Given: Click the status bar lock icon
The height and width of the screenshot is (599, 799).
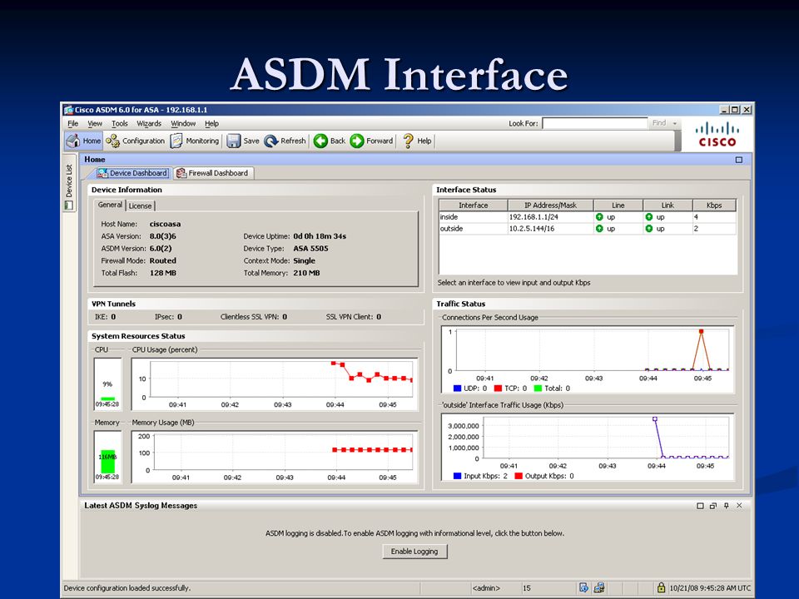Looking at the screenshot, I should tap(661, 587).
